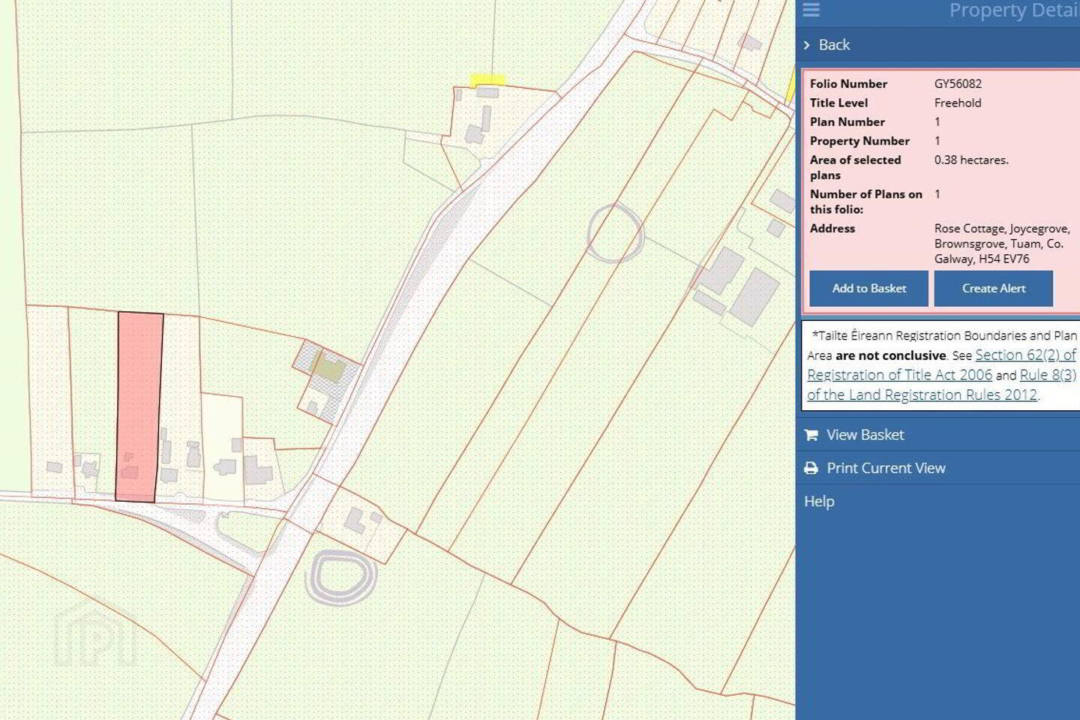The image size is (1080, 720).
Task: Click the Number of Plans on this folio label
Action: pos(866,202)
